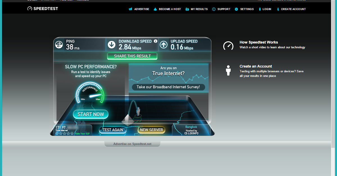Click the person icon beside Create Account

pos(278,9)
